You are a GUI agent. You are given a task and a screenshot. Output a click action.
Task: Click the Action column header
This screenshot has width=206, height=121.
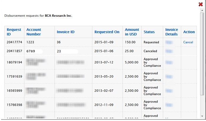(189, 32)
